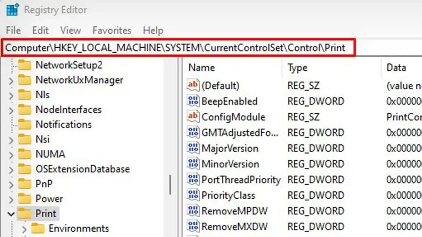This screenshot has width=422, height=237.
Task: Open the Favorites menu
Action: point(112,30)
